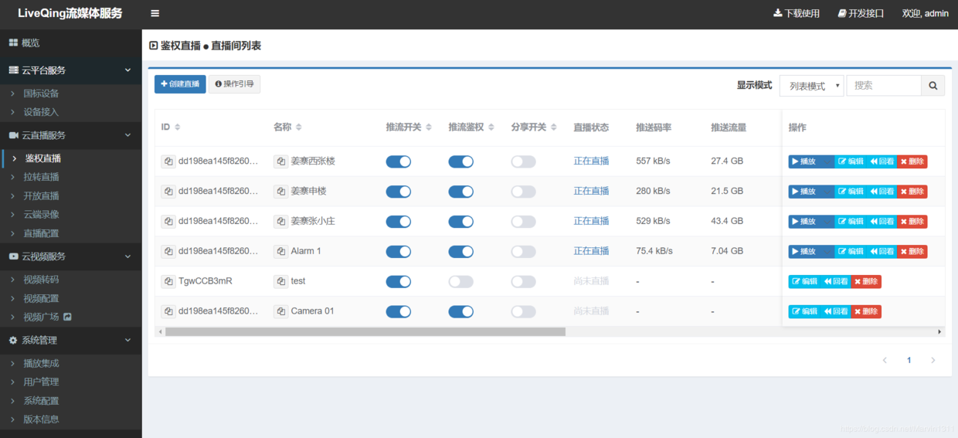Focus the 搜索 input field
This screenshot has height=438, width=958.
(884, 86)
